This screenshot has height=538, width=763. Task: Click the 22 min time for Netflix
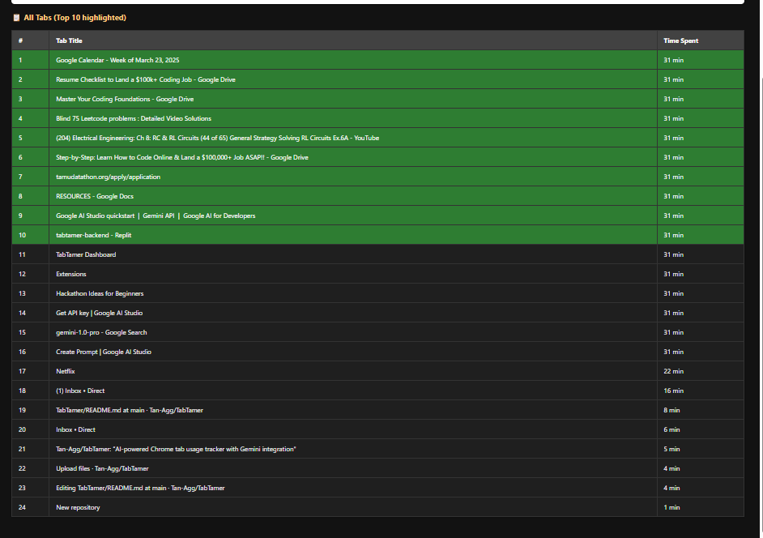pos(673,371)
